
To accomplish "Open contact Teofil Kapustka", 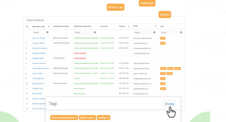I will coord(38,79).
